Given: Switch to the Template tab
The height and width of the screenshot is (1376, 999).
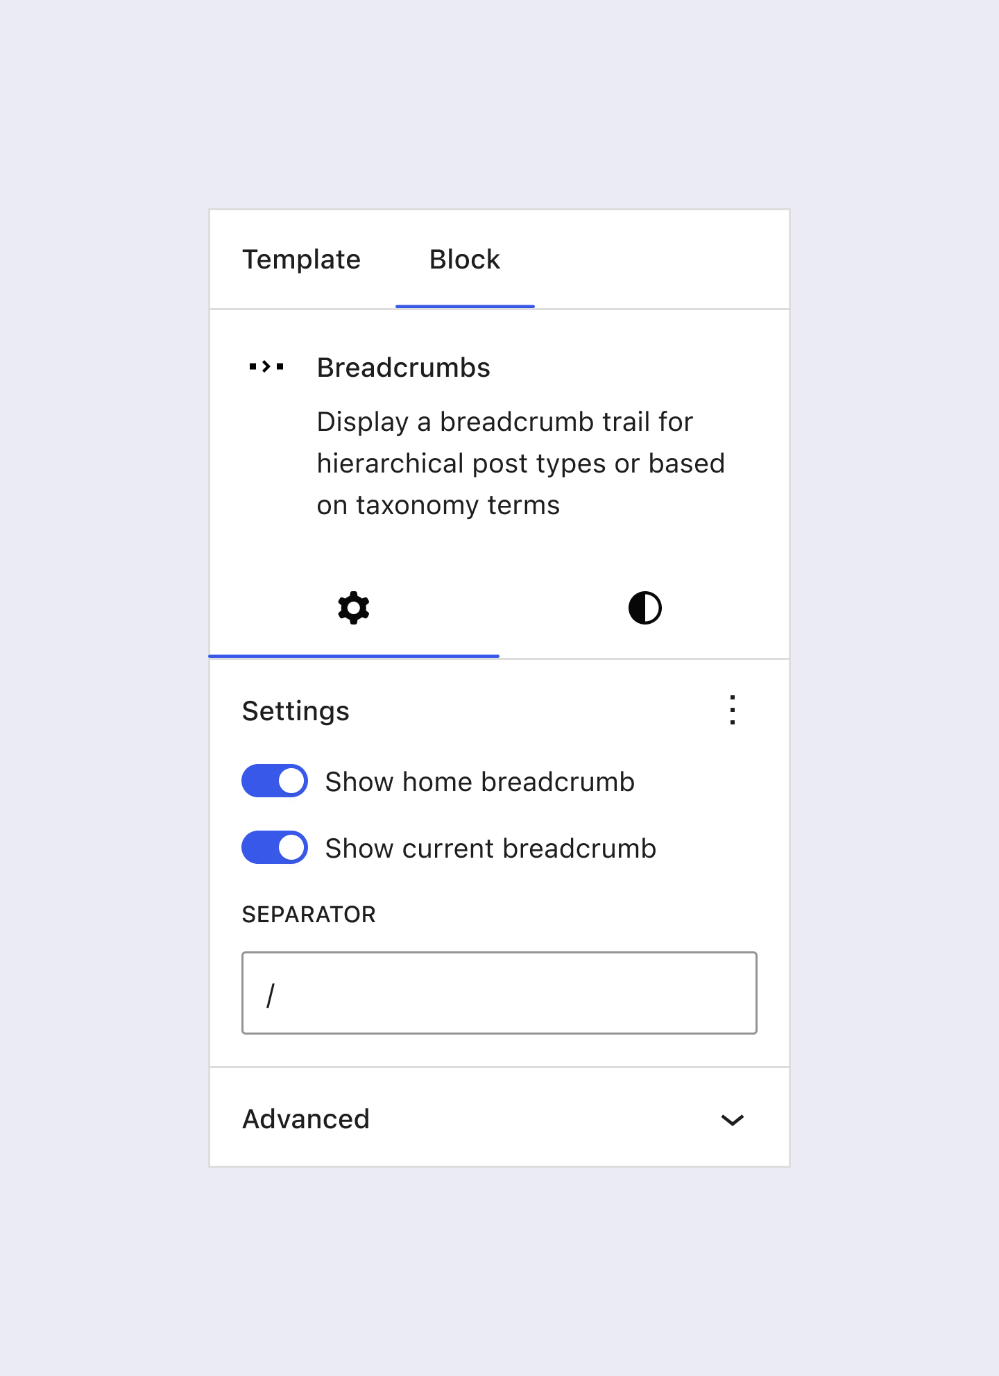Looking at the screenshot, I should [301, 260].
